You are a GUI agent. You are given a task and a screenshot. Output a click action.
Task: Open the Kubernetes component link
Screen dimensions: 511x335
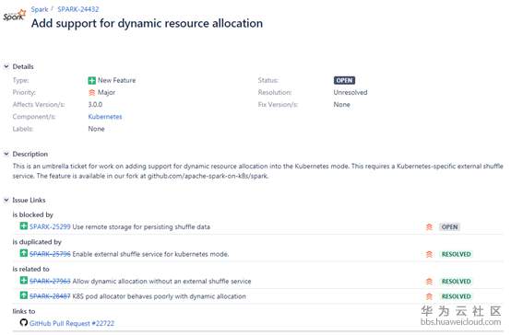pos(105,117)
